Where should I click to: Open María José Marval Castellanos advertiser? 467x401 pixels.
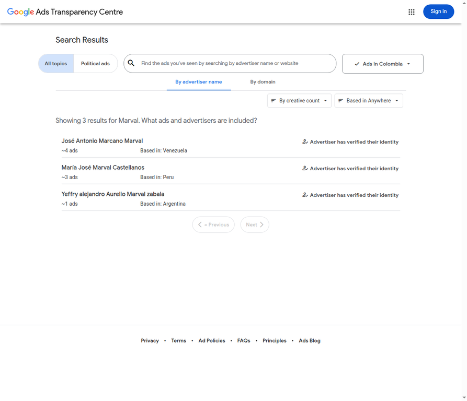pos(102,168)
